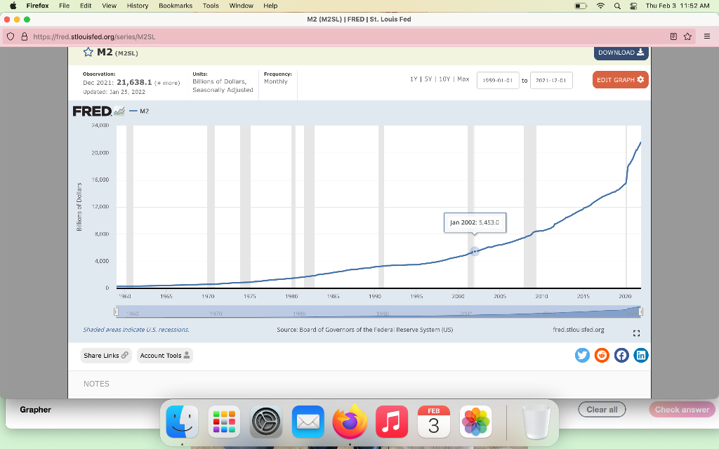719x449 pixels.
Task: Bookmark this page with the star icon
Action: pyautogui.click(x=687, y=36)
